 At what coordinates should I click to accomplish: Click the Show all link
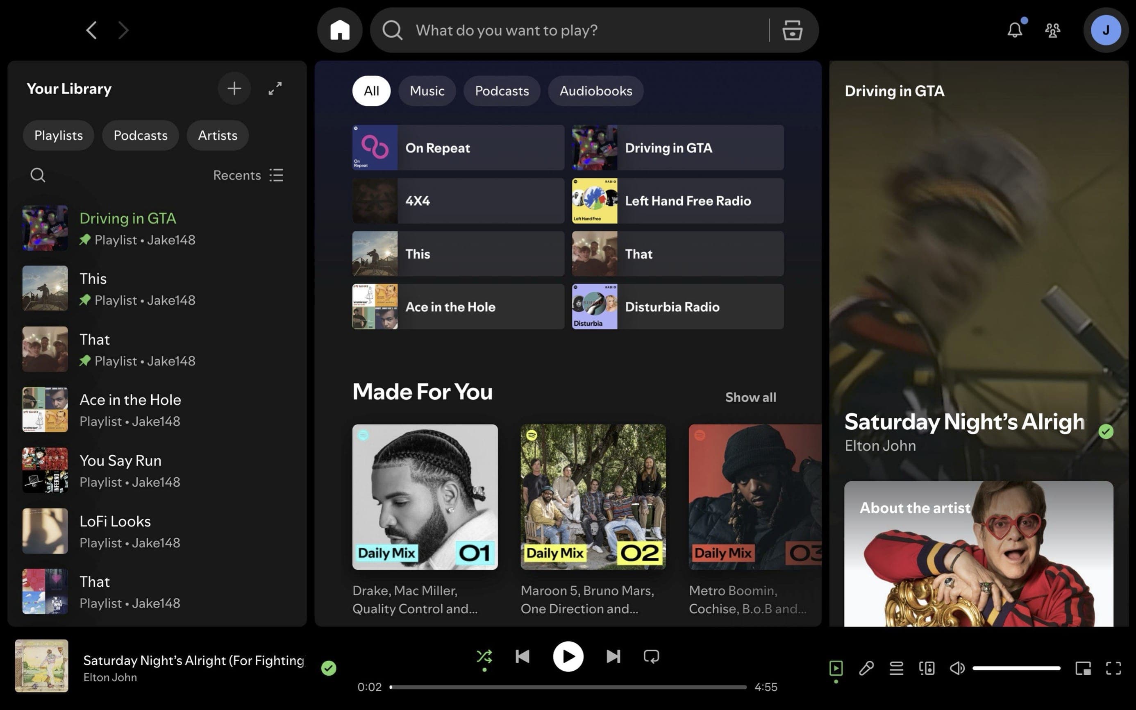click(750, 397)
